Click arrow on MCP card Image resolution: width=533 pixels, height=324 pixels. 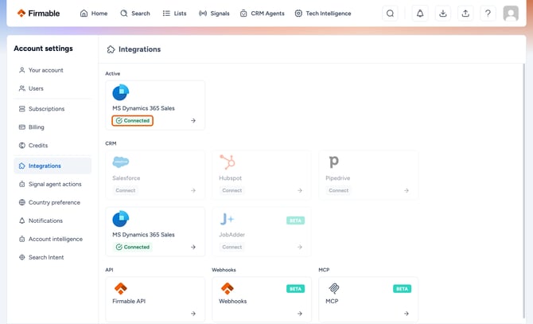pos(407,314)
